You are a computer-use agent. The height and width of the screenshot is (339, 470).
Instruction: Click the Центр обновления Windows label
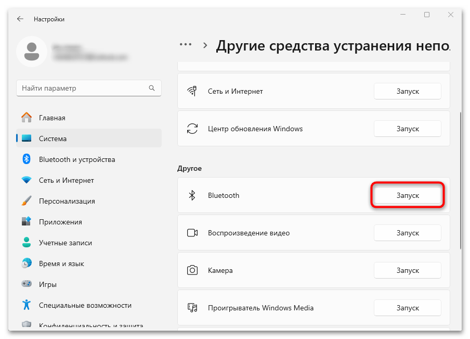(x=255, y=129)
